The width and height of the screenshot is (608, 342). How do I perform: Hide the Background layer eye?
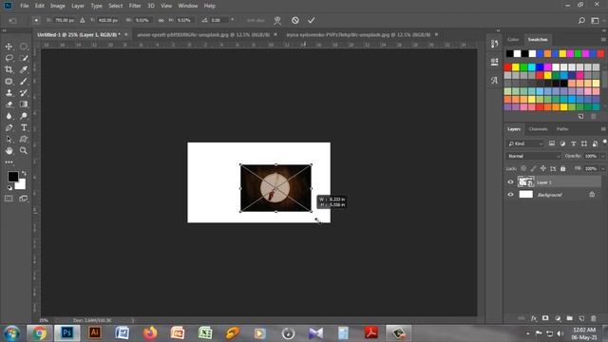pos(510,195)
